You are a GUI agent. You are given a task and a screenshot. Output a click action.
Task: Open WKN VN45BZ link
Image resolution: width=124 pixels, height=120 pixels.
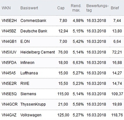click(x=9, y=31)
